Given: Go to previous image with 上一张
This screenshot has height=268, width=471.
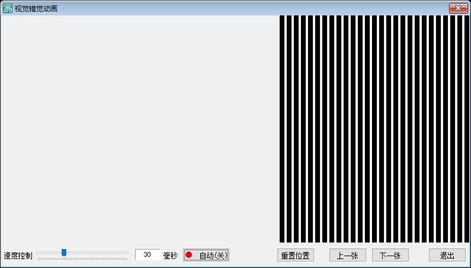Looking at the screenshot, I should click(347, 256).
